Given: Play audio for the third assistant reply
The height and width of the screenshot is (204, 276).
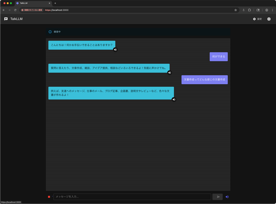Looking at the screenshot, I should pyautogui.click(x=174, y=100).
